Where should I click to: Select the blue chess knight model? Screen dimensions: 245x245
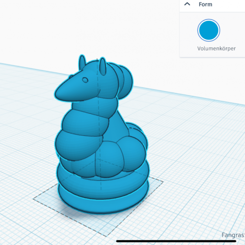click(x=101, y=134)
